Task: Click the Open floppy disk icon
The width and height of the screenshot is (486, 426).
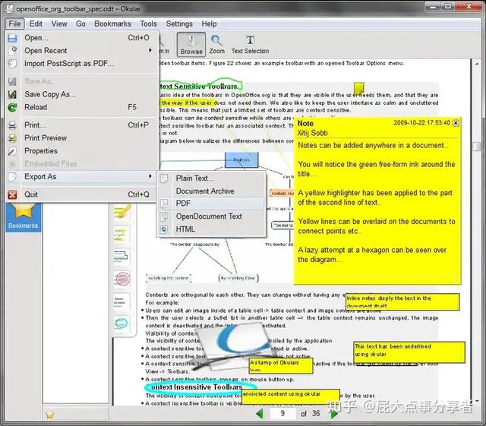Action: point(12,38)
